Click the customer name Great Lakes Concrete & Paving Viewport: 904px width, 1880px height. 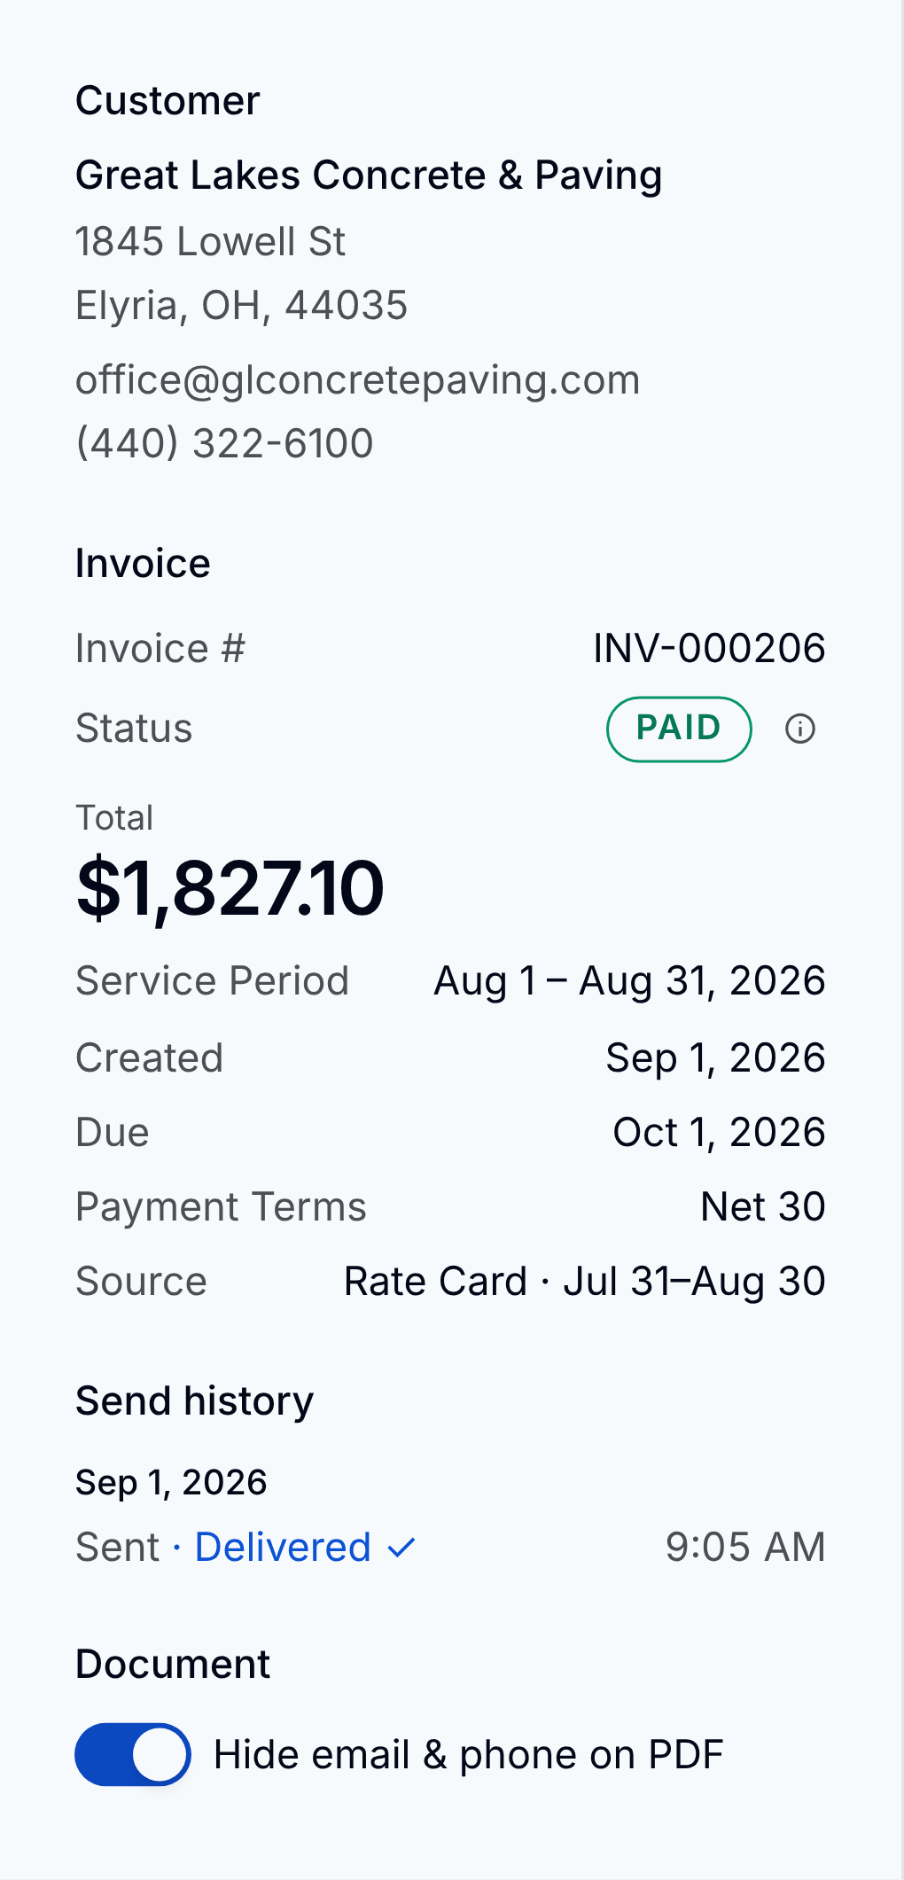tap(369, 176)
